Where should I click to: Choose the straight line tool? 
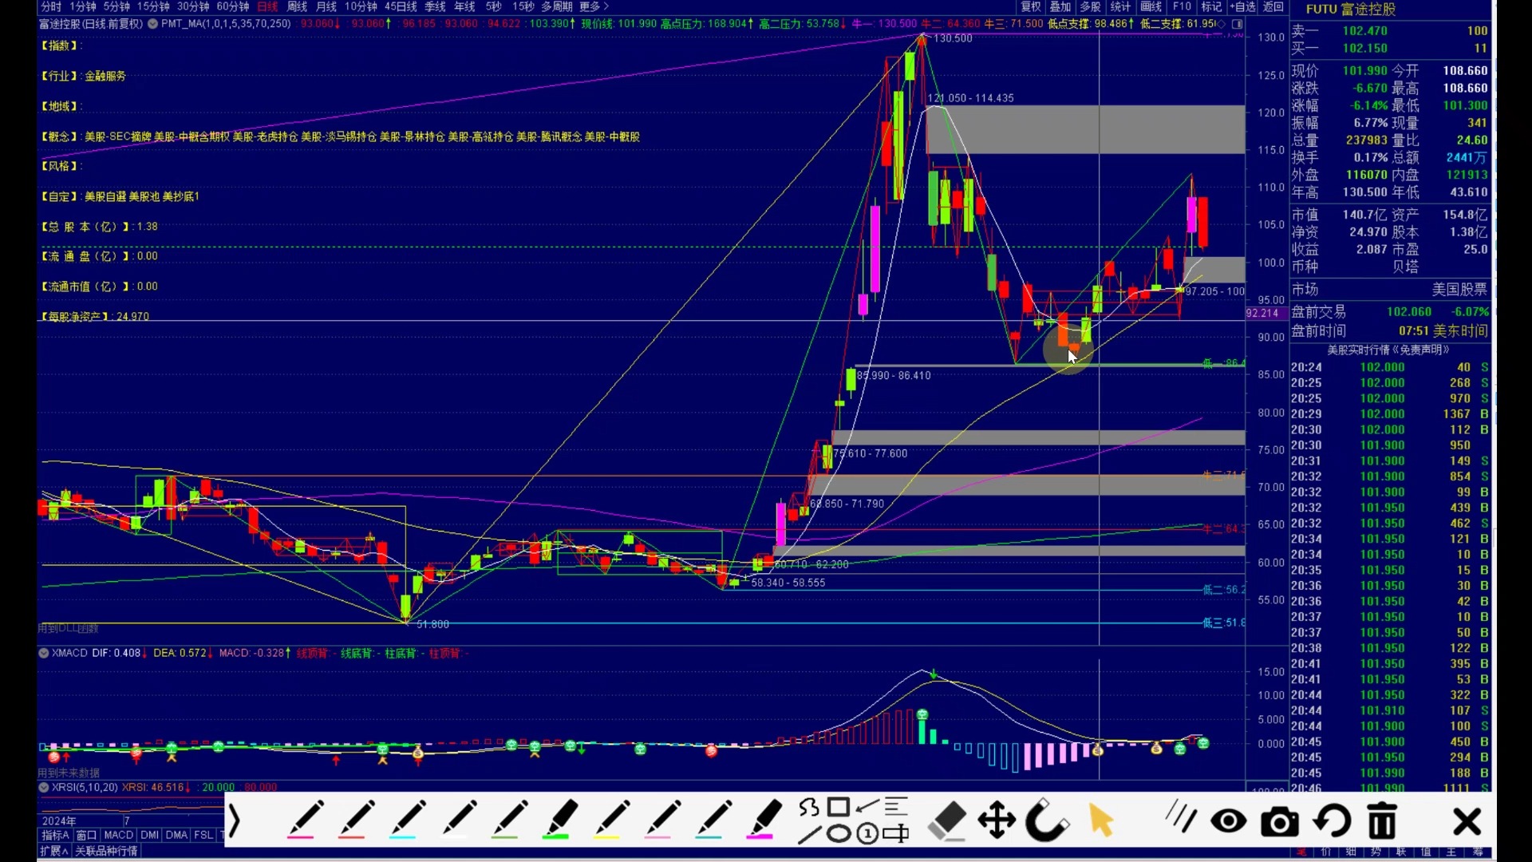tap(809, 835)
